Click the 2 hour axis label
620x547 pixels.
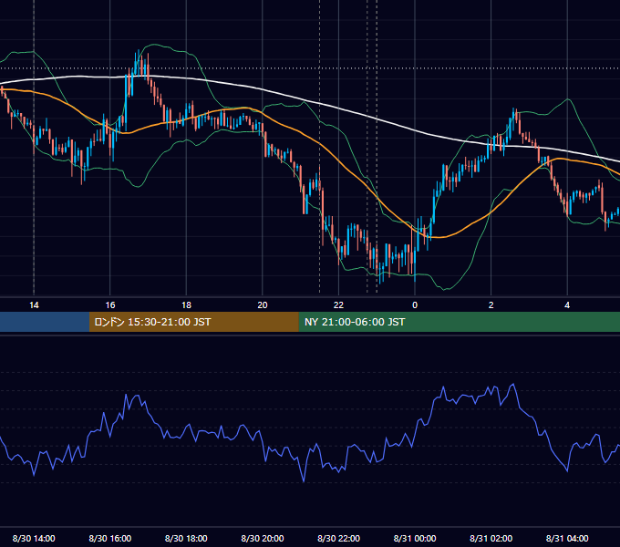(x=491, y=305)
